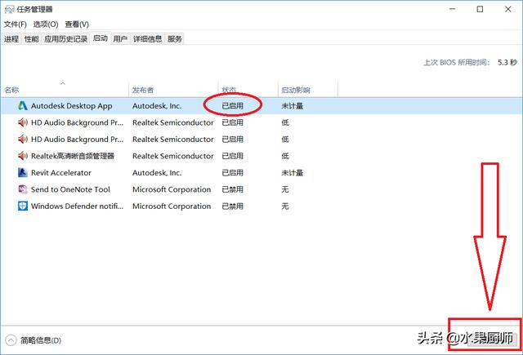The width and height of the screenshot is (523, 355).
Task: Click the Revit Accelerator icon
Action: (x=22, y=173)
